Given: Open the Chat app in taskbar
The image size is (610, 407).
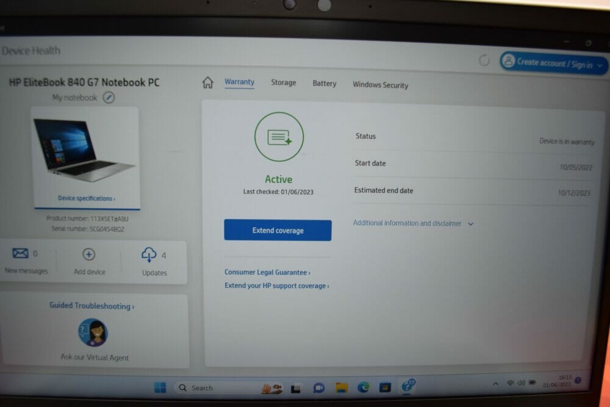Looking at the screenshot, I should pos(318,388).
